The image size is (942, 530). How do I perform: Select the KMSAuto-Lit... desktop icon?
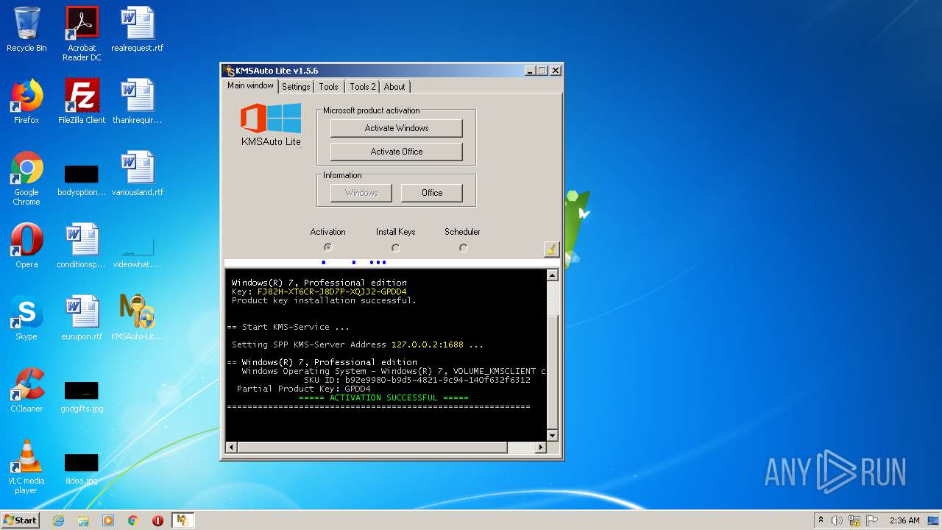pos(138,318)
